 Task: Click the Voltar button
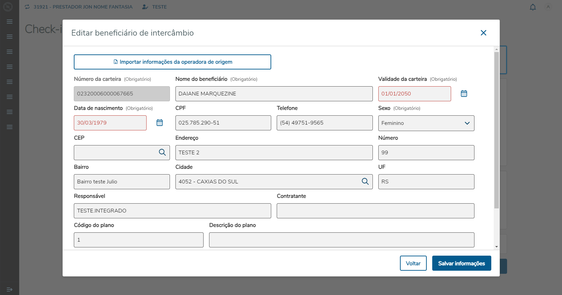coord(413,263)
